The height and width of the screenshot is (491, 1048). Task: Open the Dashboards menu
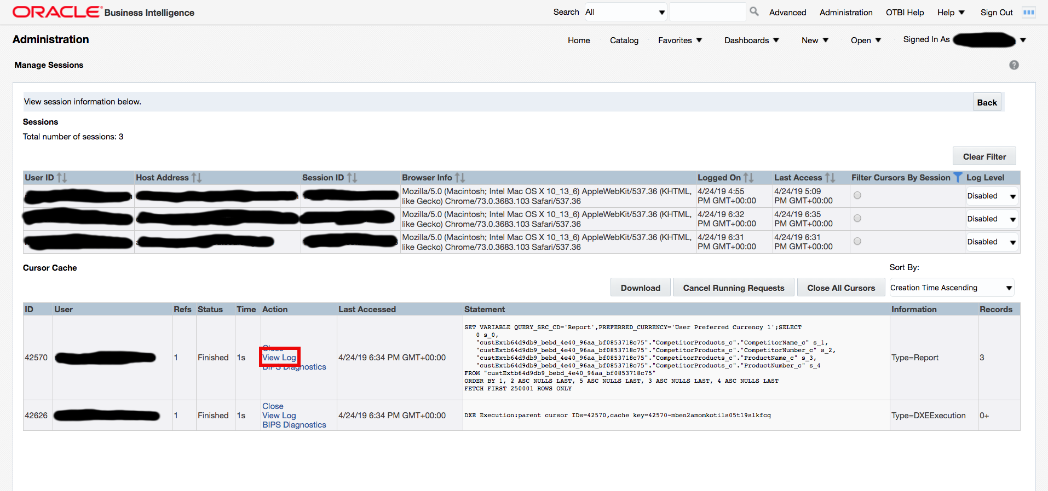(x=751, y=40)
